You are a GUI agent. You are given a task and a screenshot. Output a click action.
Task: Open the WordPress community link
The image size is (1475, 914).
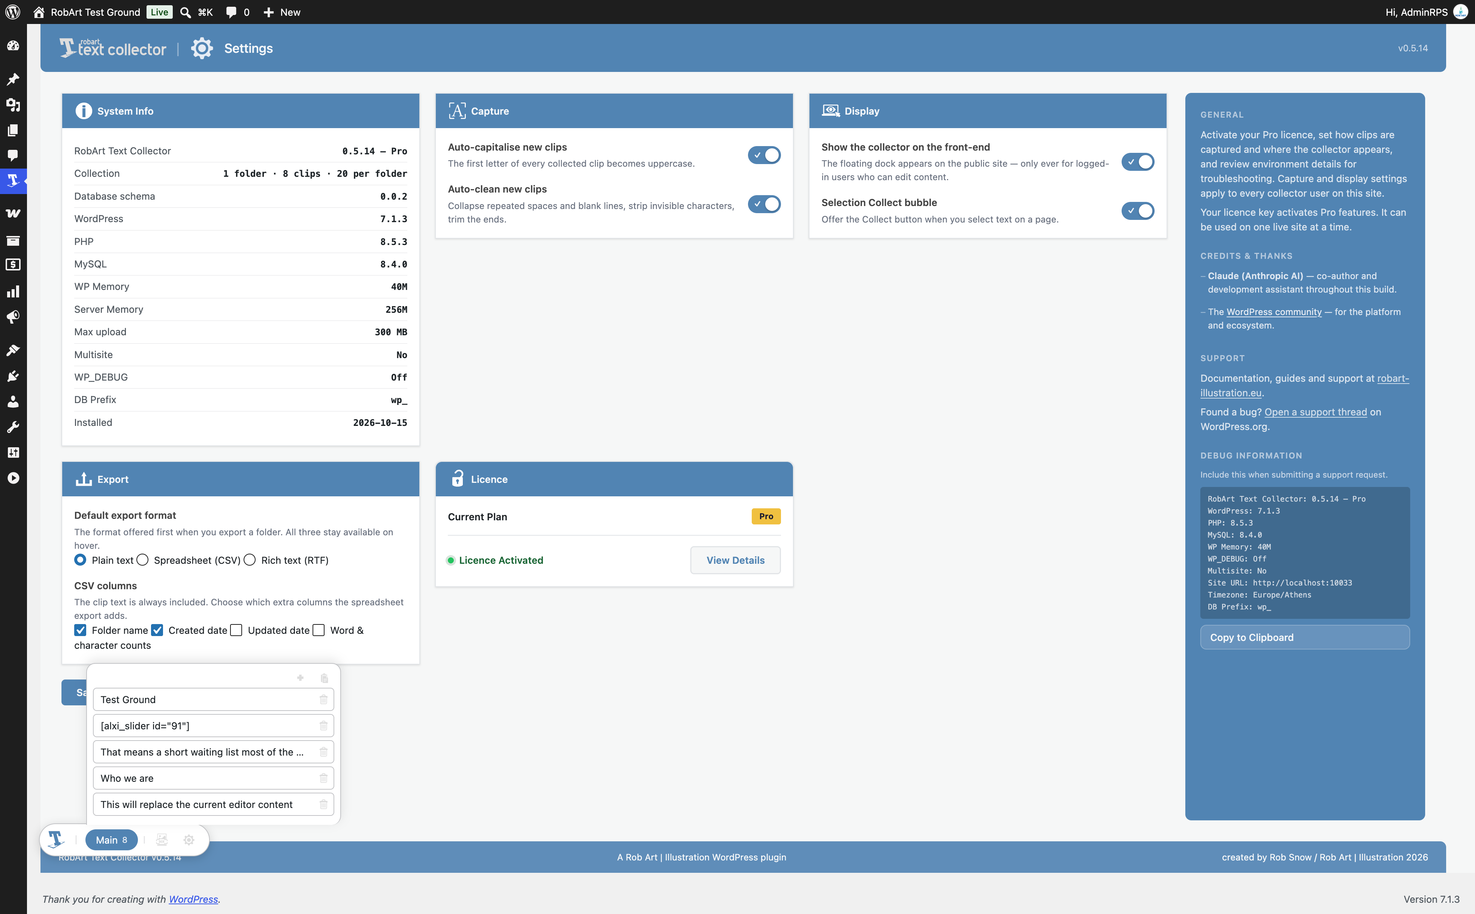pos(1274,312)
